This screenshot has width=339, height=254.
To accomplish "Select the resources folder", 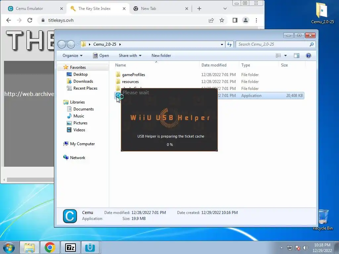I will (x=130, y=82).
